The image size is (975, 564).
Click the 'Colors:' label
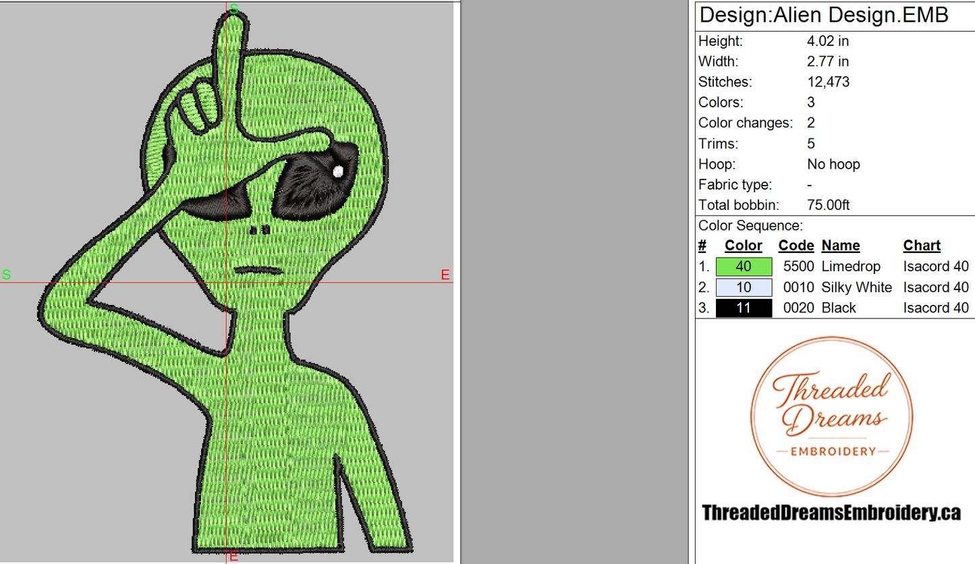coord(721,103)
